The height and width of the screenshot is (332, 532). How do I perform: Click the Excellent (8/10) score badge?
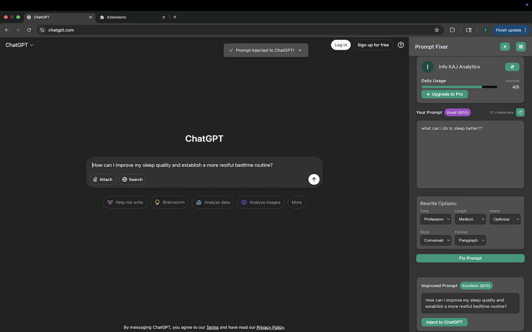476,286
